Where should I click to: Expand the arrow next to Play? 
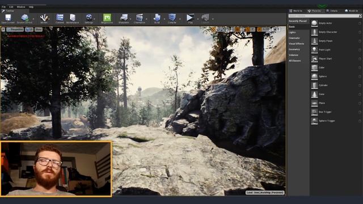click(x=198, y=19)
